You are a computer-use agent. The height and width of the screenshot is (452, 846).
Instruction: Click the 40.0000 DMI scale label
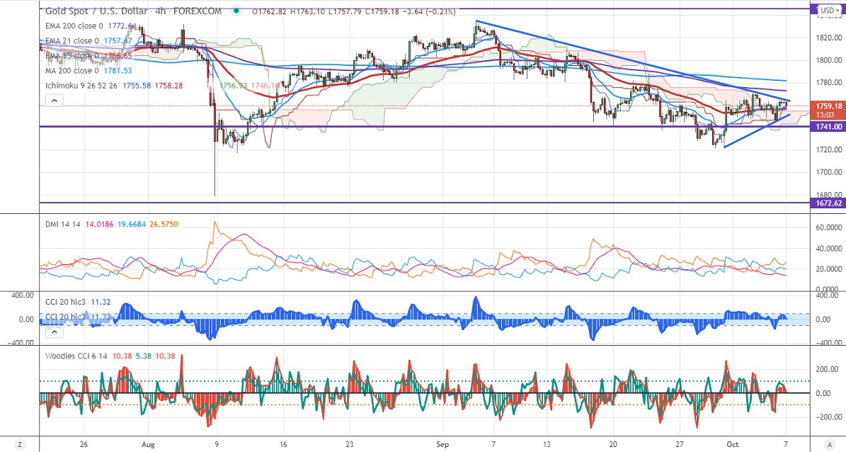830,249
